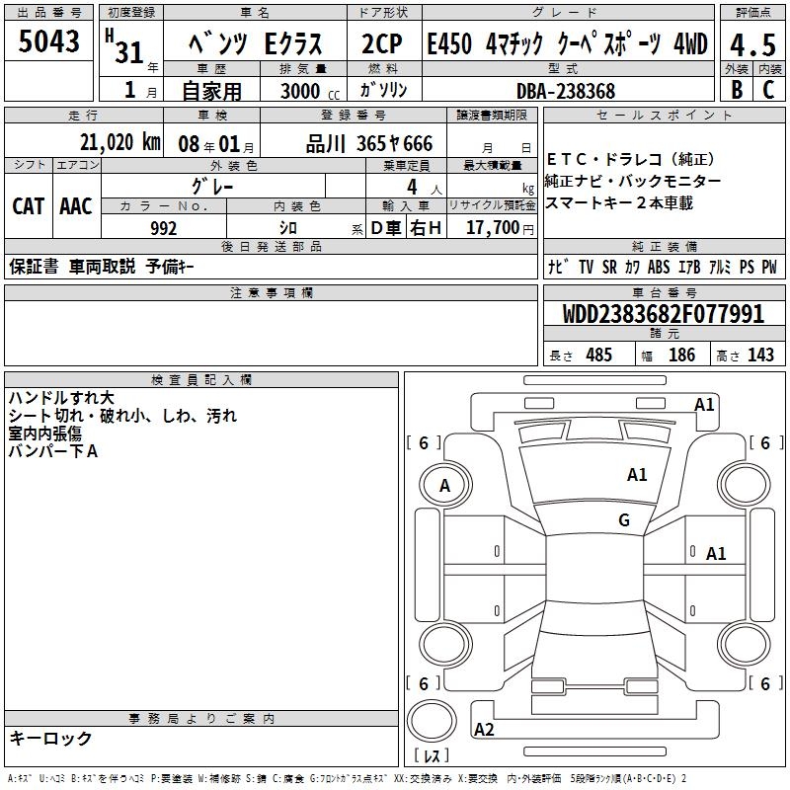Viewport: 790px width, 790px height.
Task: Click the office notice キーロック
Action: tap(50, 738)
